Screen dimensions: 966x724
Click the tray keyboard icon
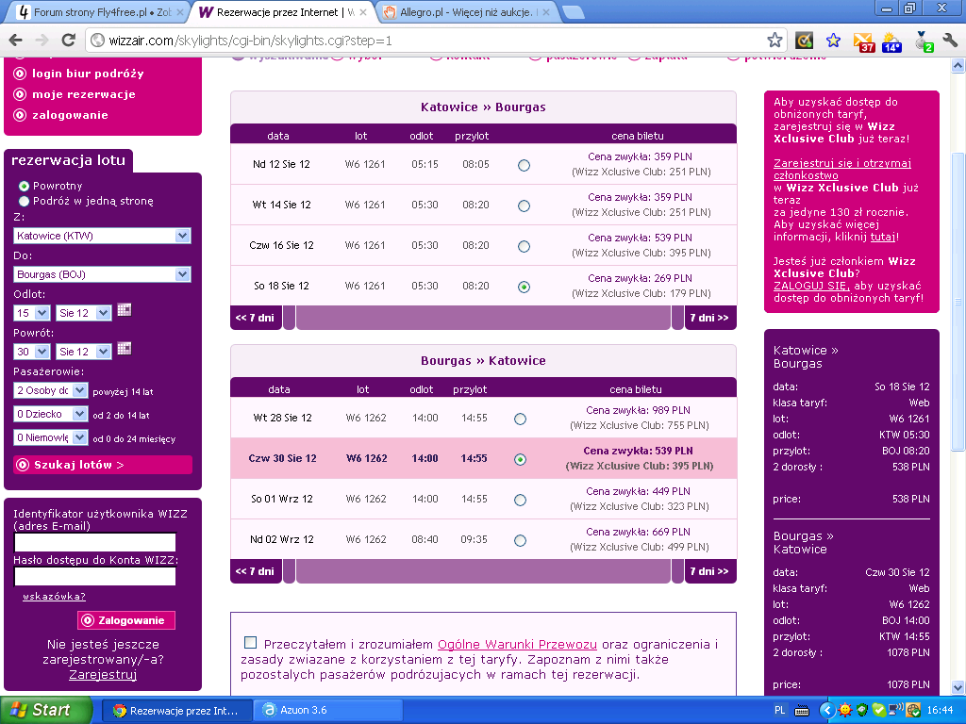[802, 711]
